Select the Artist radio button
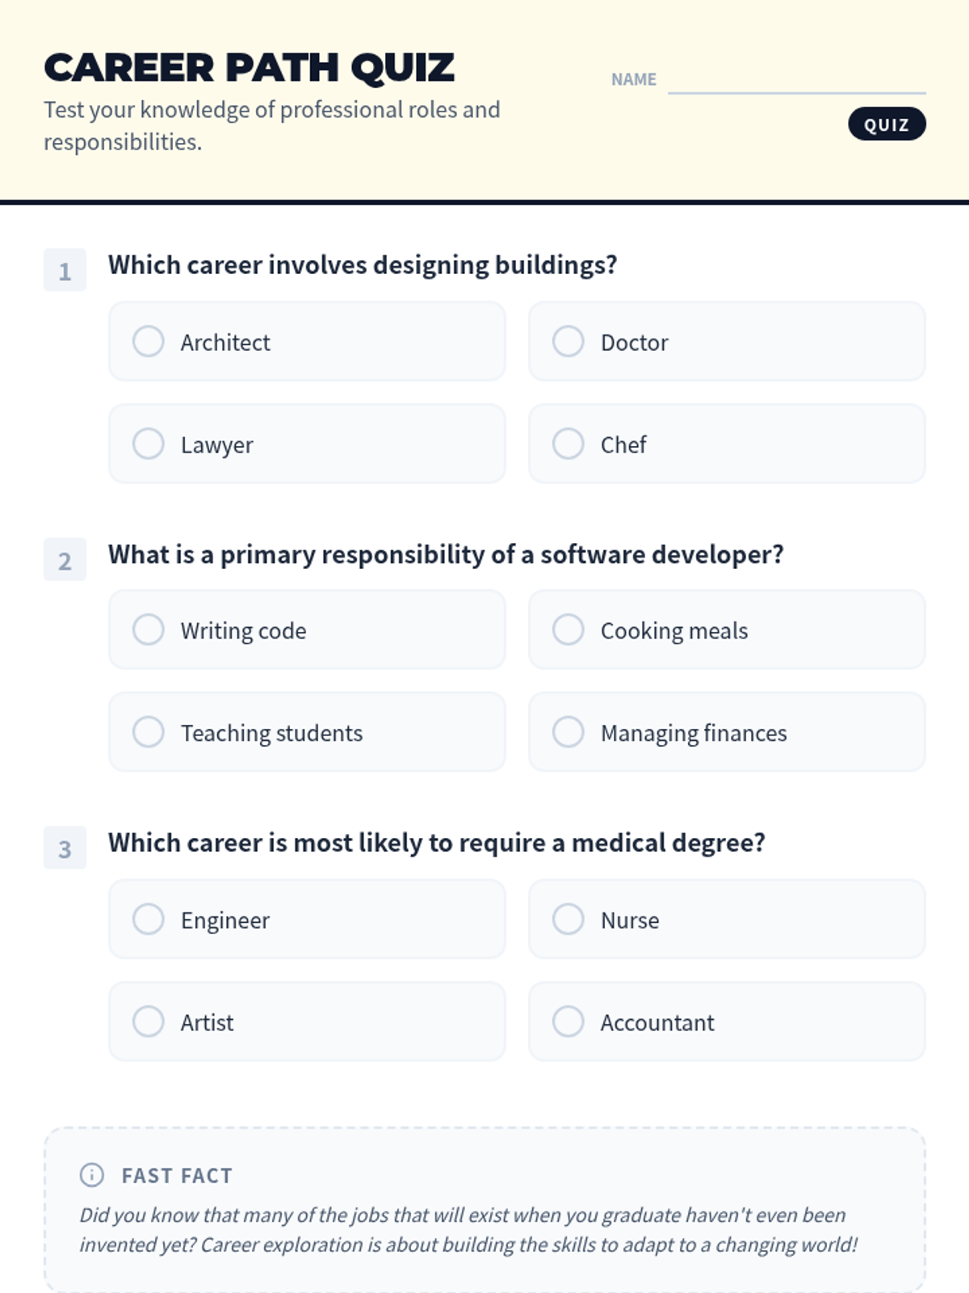Screen dimensions: 969x1293 click(x=149, y=1021)
